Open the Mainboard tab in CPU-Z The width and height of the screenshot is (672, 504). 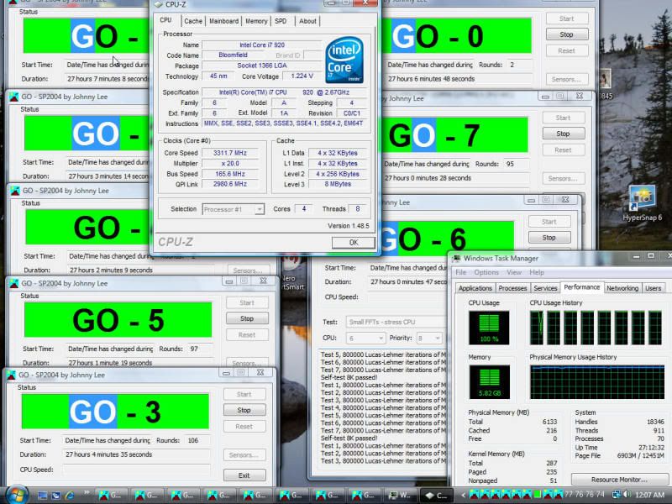click(x=223, y=21)
